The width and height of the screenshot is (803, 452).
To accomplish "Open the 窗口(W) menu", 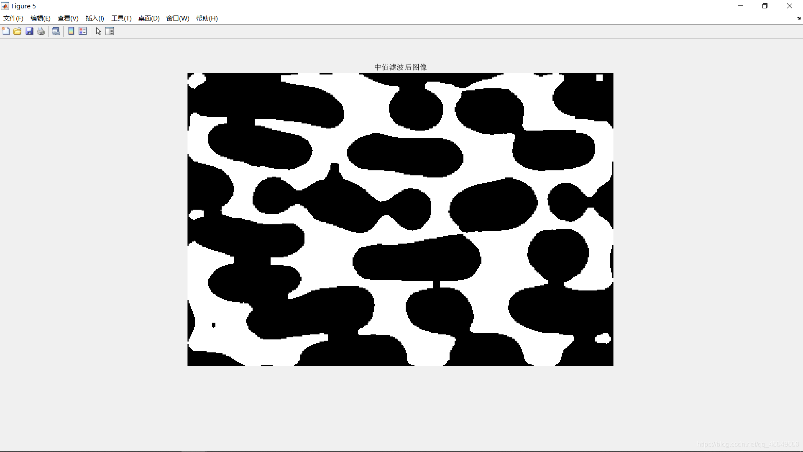I will (x=178, y=18).
